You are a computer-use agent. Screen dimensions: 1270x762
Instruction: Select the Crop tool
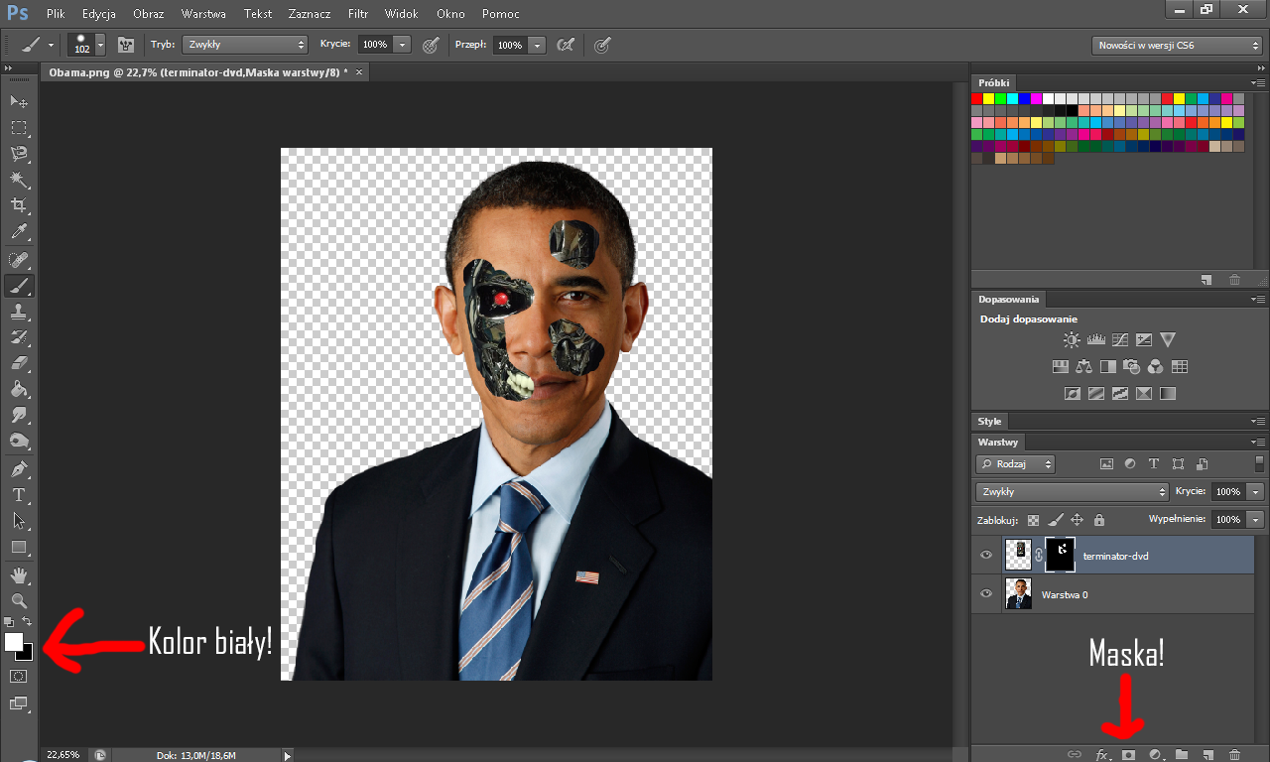click(x=19, y=205)
